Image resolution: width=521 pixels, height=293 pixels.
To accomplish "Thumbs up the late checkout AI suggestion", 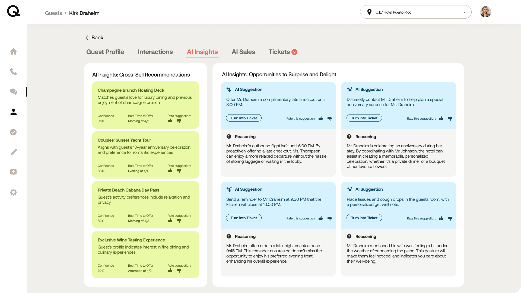I will pos(321,119).
